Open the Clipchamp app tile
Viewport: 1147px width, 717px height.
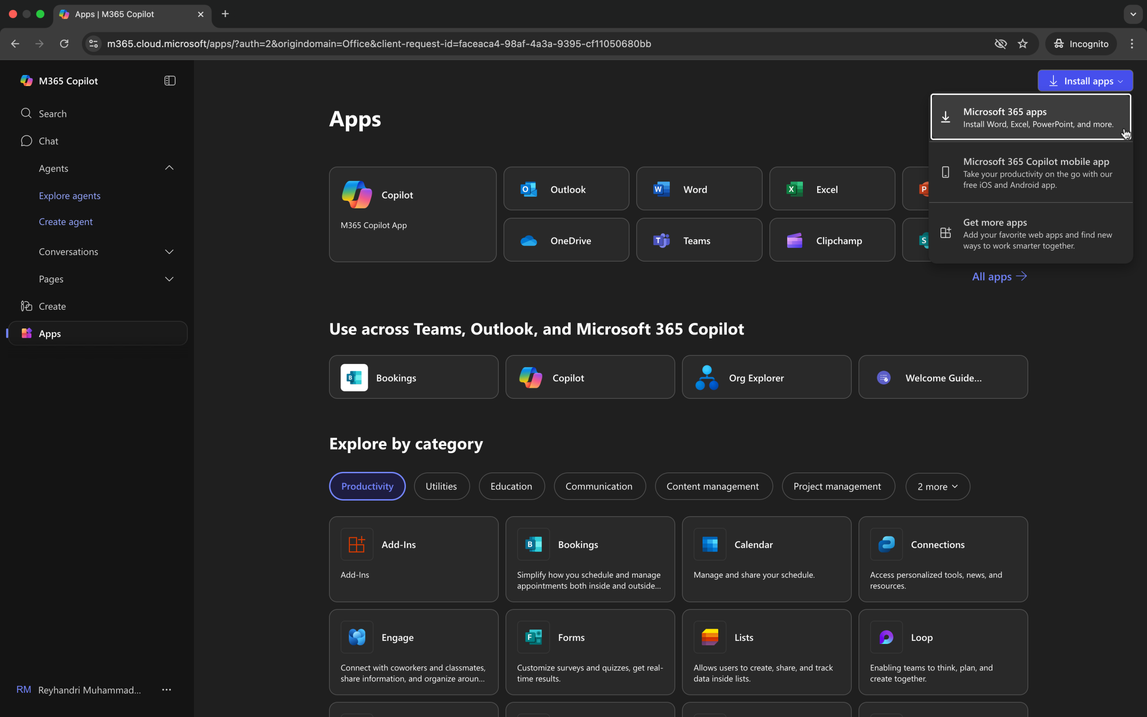(831, 240)
